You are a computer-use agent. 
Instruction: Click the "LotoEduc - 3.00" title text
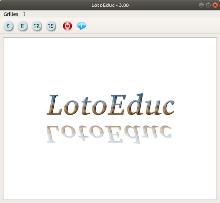(110, 5)
